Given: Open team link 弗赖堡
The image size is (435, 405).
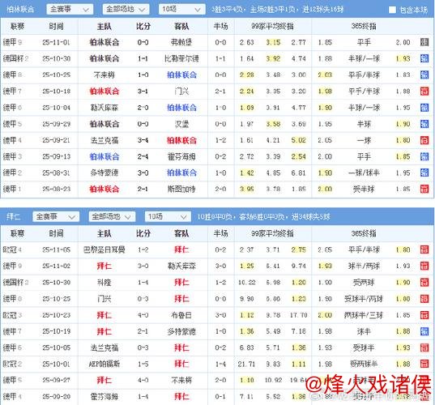Looking at the screenshot, I should (x=181, y=42).
